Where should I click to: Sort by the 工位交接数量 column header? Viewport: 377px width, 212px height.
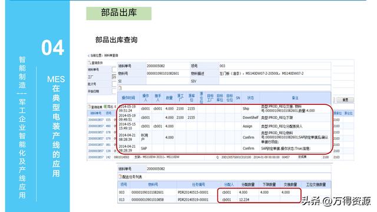click(x=316, y=184)
